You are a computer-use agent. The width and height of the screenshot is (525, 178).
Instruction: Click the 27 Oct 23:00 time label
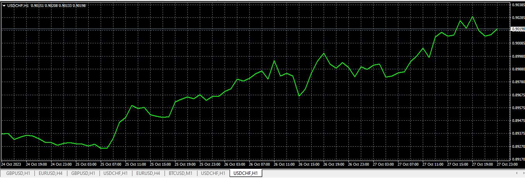[508, 164]
